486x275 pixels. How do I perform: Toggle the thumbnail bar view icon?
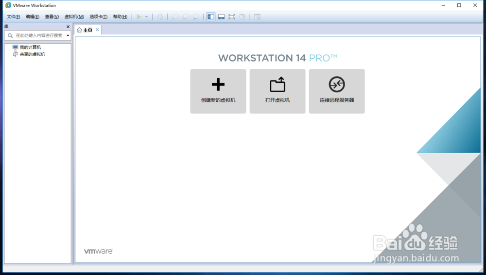(221, 16)
